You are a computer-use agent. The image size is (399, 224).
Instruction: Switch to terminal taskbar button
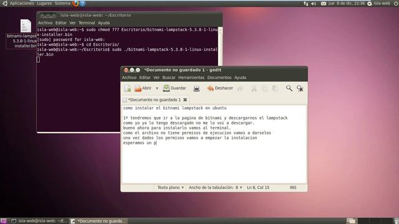pyautogui.click(x=39, y=221)
